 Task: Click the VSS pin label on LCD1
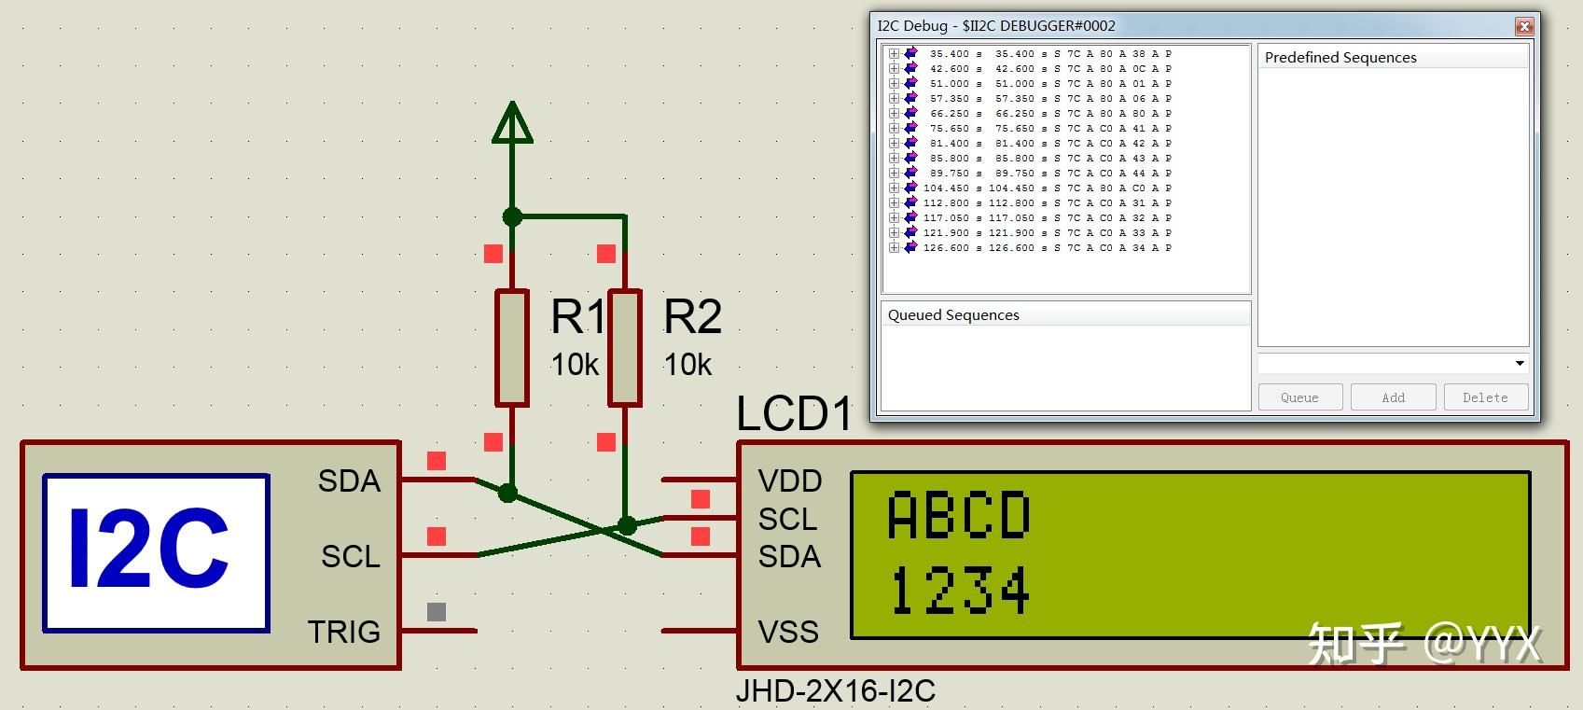pyautogui.click(x=788, y=633)
